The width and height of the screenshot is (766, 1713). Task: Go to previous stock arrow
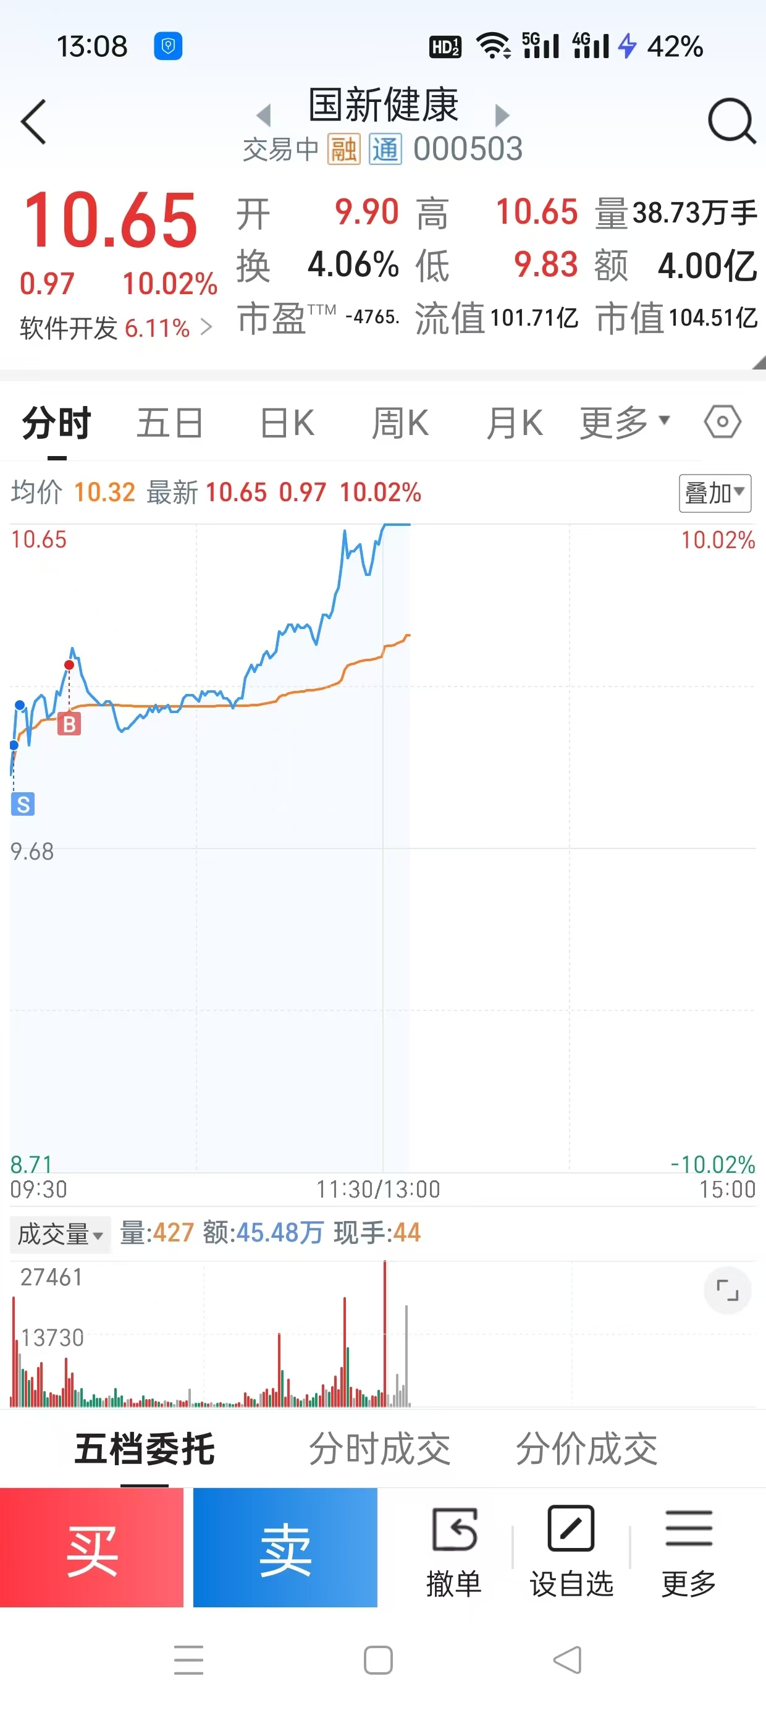pos(264,115)
